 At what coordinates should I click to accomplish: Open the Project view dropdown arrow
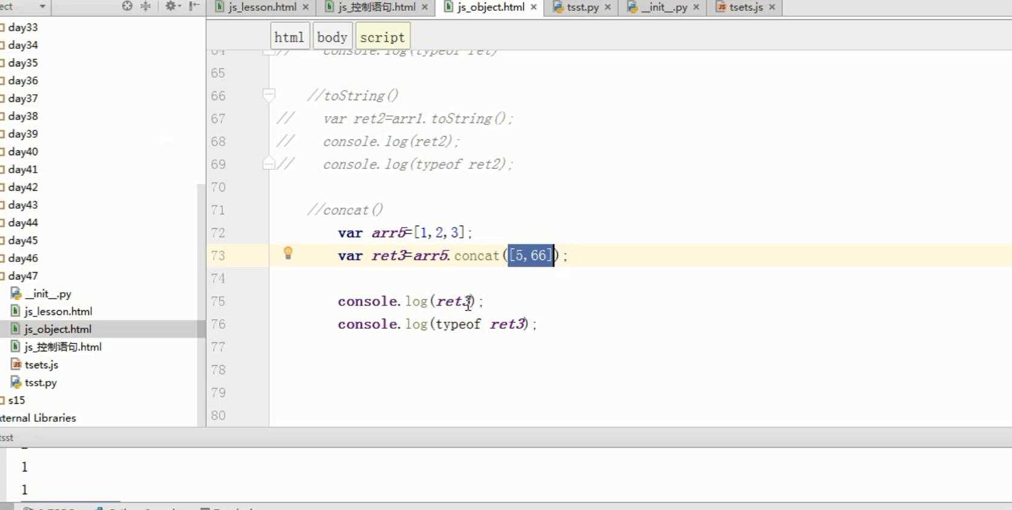[x=42, y=7]
